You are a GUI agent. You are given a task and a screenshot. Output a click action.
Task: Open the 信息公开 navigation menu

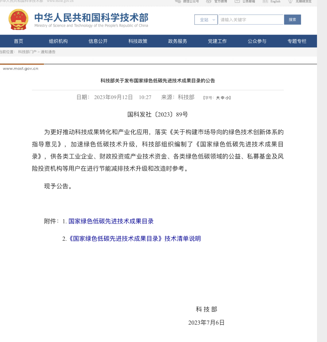98,41
